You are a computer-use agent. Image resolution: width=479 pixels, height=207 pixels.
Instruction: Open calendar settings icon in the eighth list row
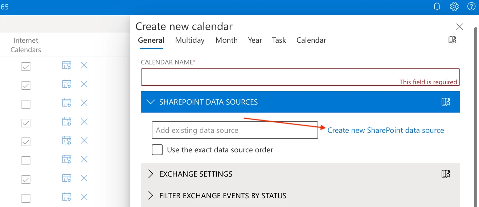pos(67,197)
